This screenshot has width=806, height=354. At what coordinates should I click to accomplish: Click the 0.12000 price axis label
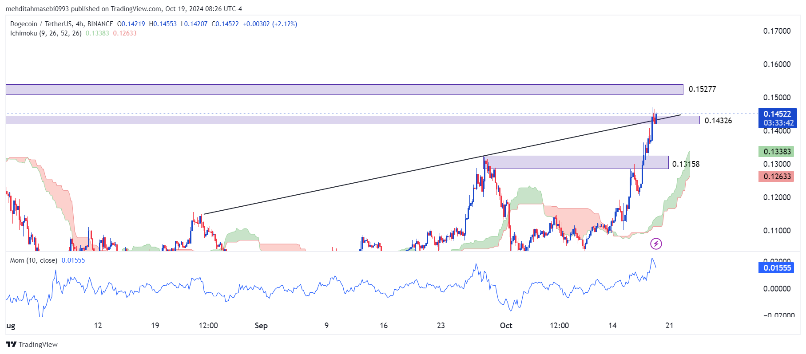click(777, 197)
